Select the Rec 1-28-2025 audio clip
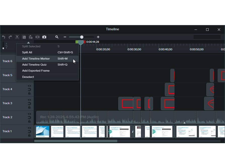This screenshot has height=168, width=225. [130, 117]
